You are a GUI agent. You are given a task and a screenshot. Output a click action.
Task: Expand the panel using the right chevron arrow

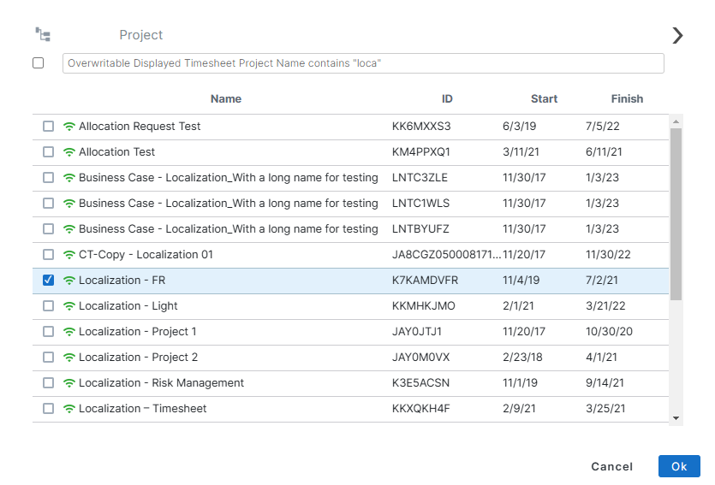point(677,35)
